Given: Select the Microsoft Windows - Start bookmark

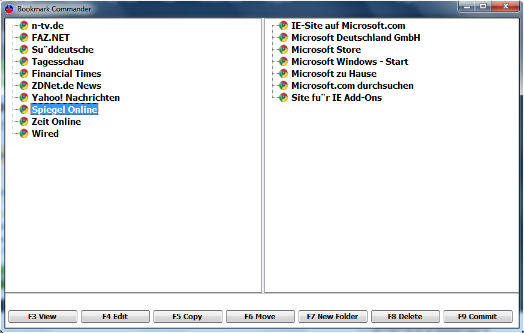Looking at the screenshot, I should [350, 62].
